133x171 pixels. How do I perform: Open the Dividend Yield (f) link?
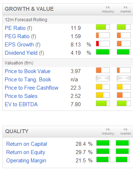pyautogui.click(x=25, y=53)
